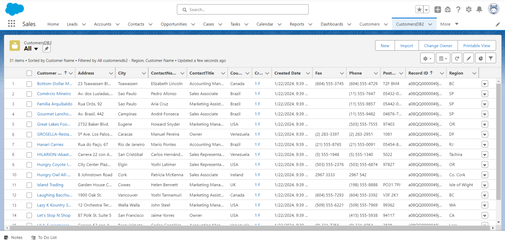
Task: Click the New record button
Action: 385,45
